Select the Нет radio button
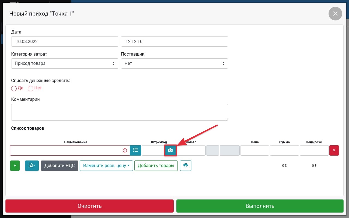Viewport: 349px width, 218px height. pos(31,89)
